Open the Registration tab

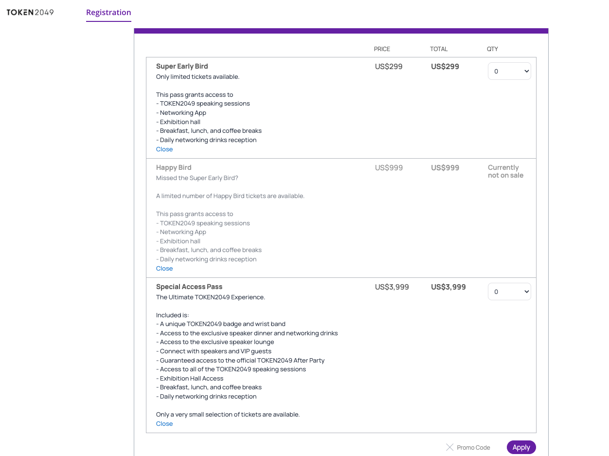tap(108, 13)
